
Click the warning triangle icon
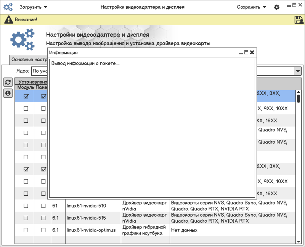(x=8, y=20)
